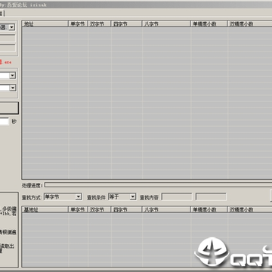Click the 四字节 column header in the upper table
The width and height of the screenshot is (272, 272).
click(127, 24)
